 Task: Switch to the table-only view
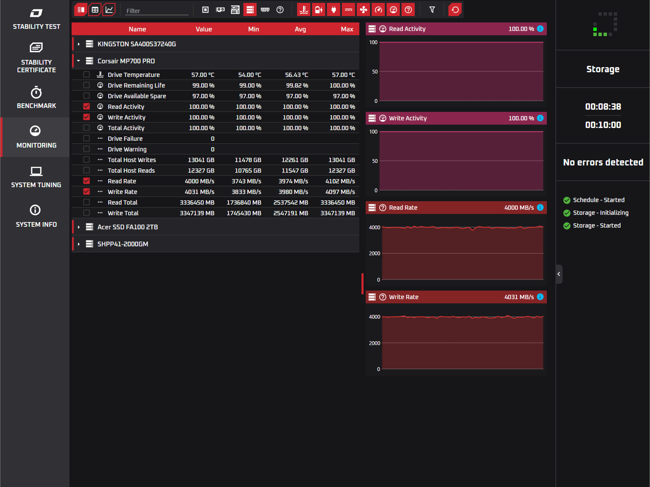[x=95, y=10]
